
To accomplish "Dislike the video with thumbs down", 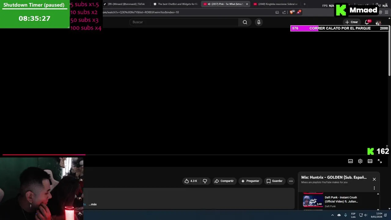I will (x=205, y=181).
